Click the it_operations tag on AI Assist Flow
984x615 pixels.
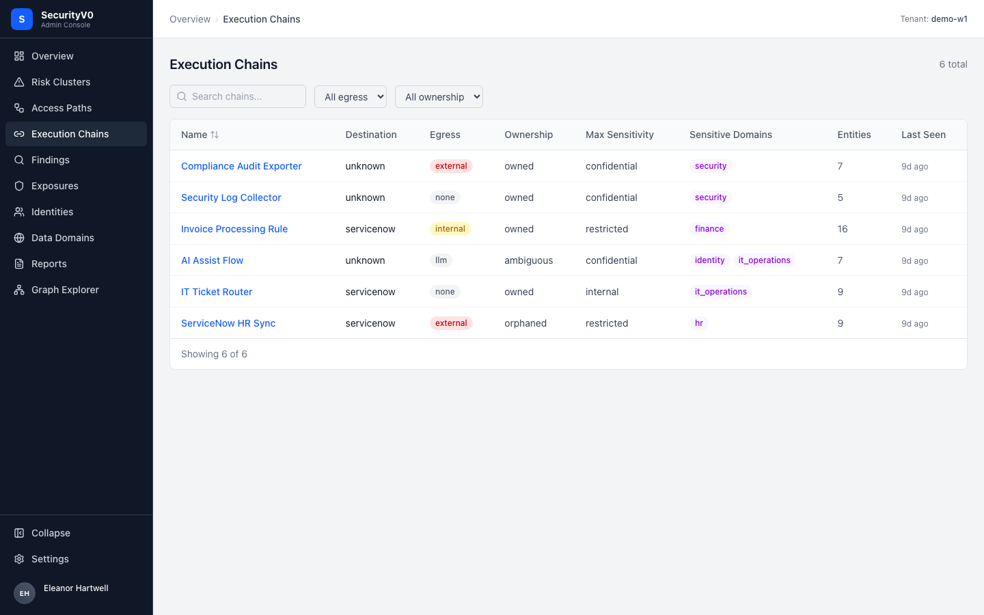coord(764,260)
